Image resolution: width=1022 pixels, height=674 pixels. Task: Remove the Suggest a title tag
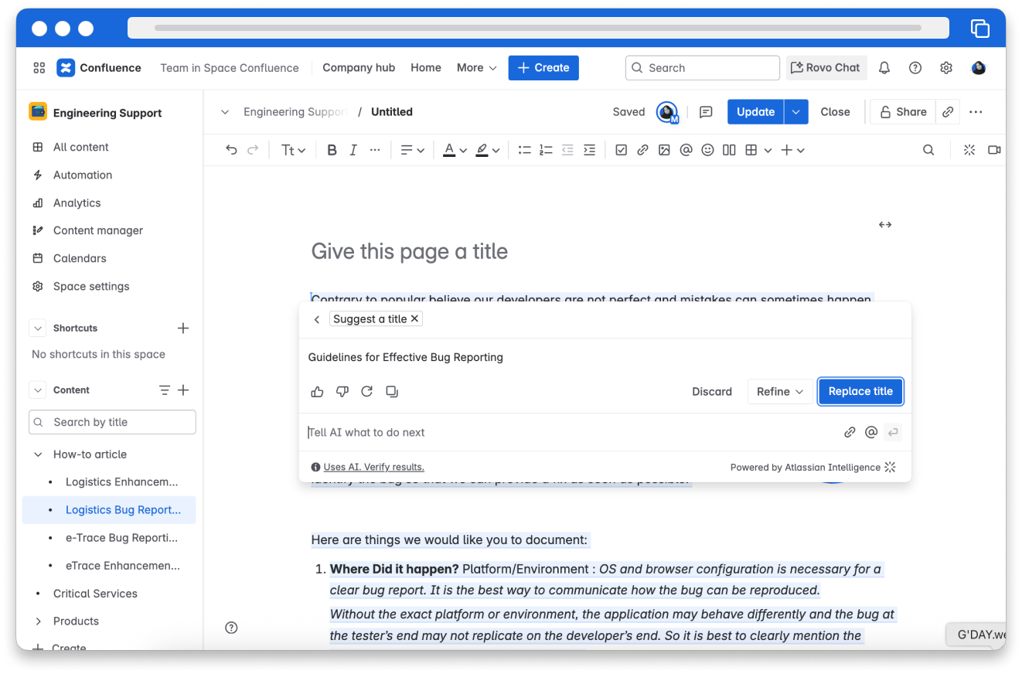tap(414, 319)
